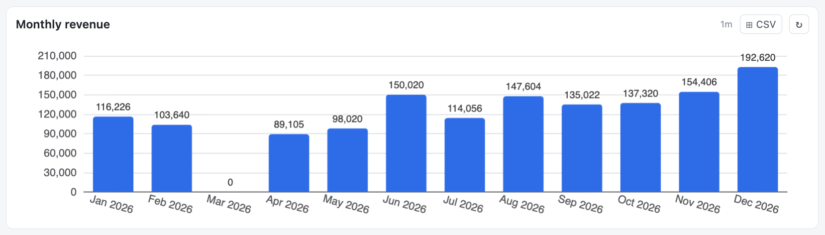Click the Nov 2026 axis label

698,204
